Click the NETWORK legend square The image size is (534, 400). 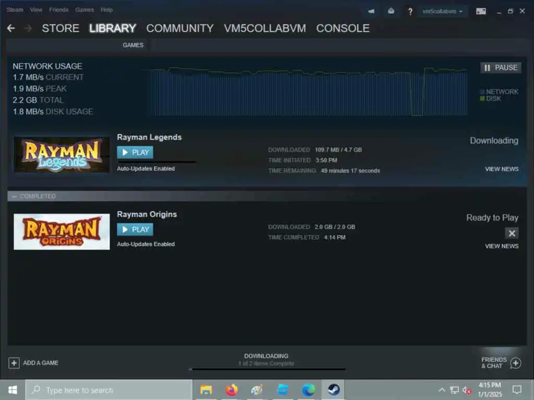482,92
